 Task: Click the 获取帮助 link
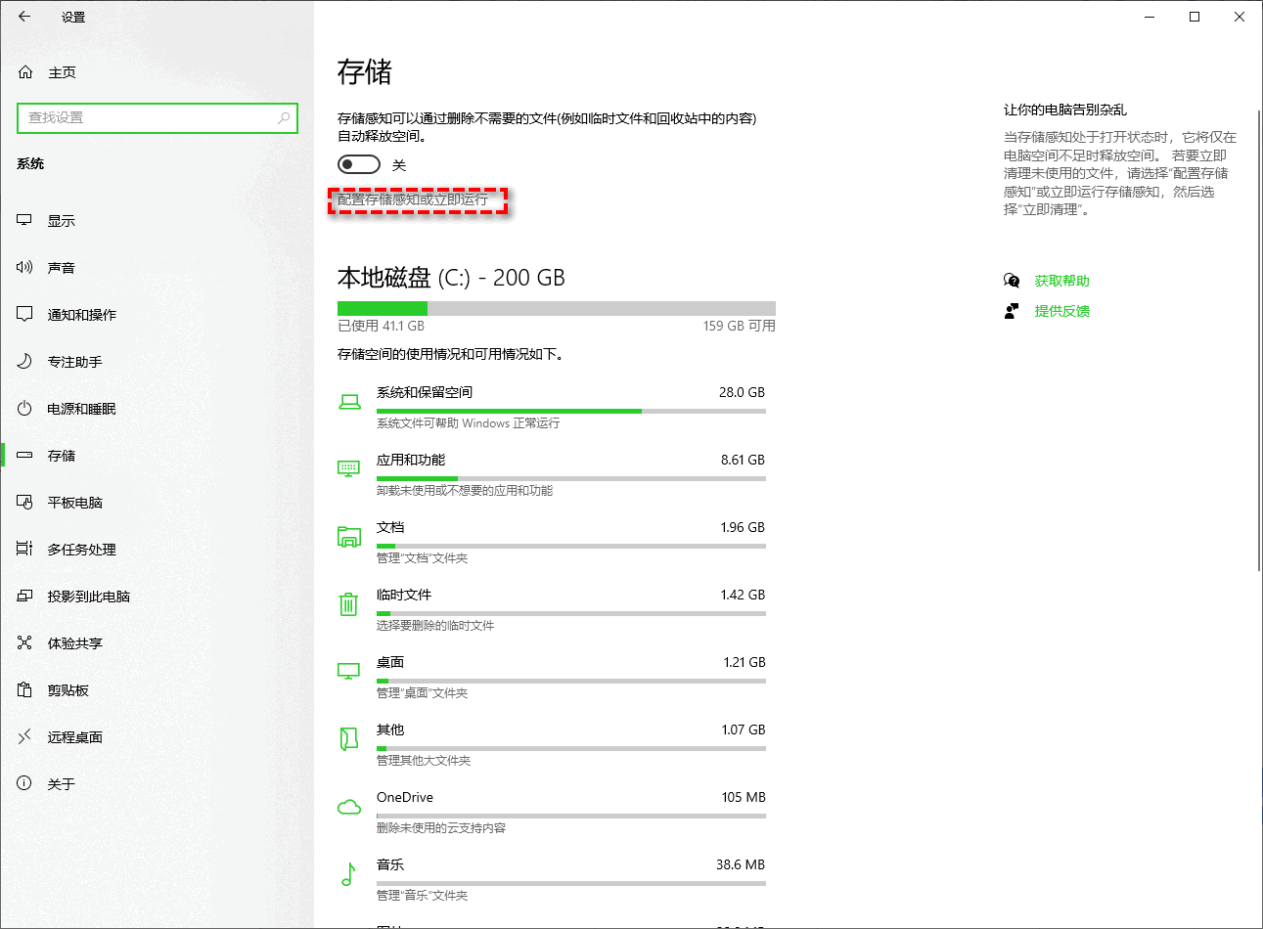coord(1061,280)
